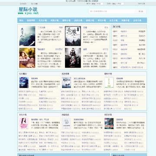Select 科幻小说 in the navigation bar
This screenshot has width=156, height=156.
[102, 20]
